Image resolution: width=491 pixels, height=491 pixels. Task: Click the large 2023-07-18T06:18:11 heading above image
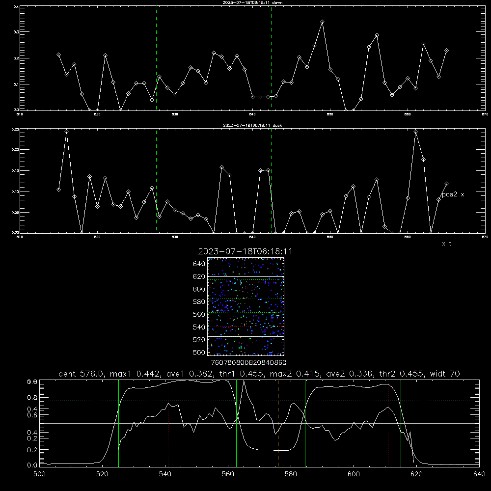(x=245, y=251)
